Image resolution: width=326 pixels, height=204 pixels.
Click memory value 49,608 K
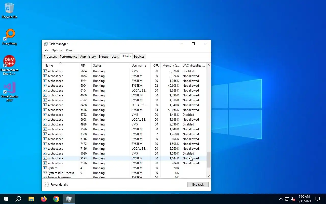coord(173,86)
